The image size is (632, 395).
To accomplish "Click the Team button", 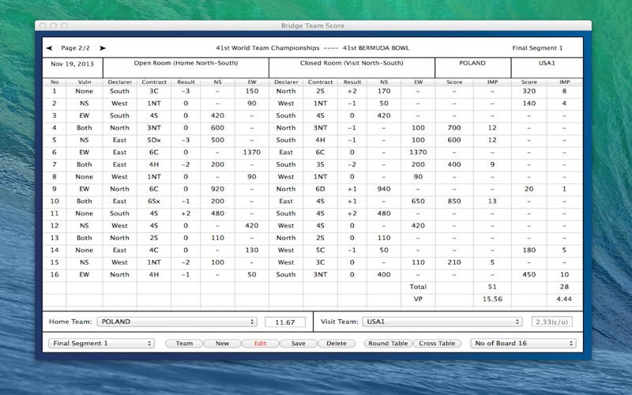I will click(184, 344).
